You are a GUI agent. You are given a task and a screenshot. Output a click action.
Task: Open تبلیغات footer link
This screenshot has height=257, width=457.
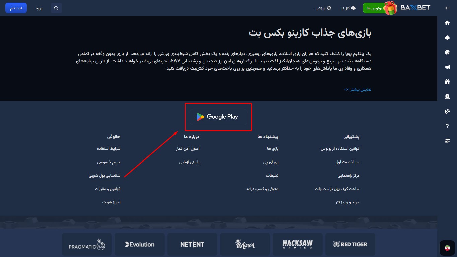(272, 175)
